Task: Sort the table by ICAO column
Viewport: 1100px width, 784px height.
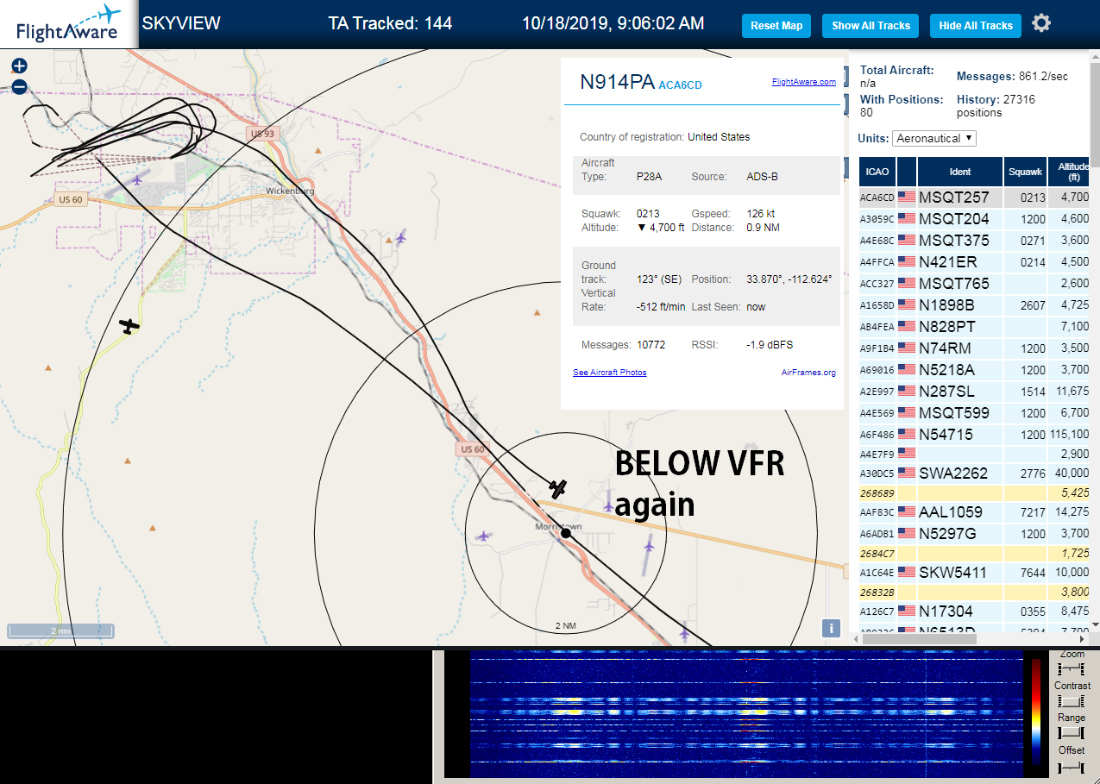Action: point(877,172)
